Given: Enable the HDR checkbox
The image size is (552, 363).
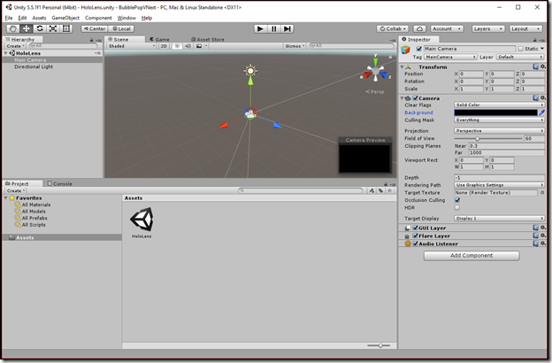Looking at the screenshot, I should point(457,207).
